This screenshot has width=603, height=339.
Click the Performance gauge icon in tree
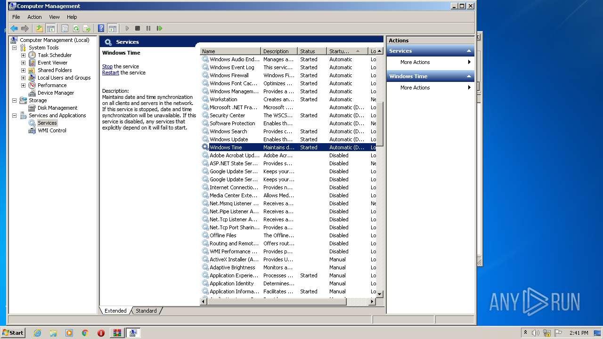(32, 85)
